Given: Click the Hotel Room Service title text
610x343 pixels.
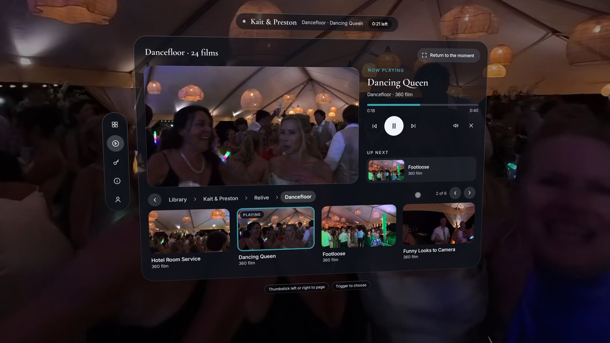Looking at the screenshot, I should click(x=176, y=259).
